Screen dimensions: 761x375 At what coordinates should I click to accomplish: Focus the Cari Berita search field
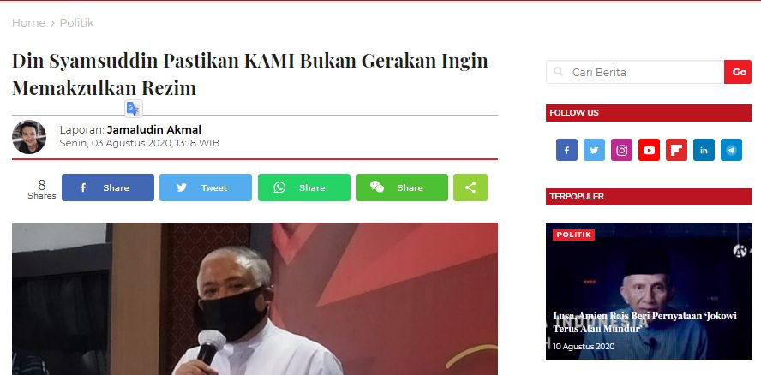click(x=635, y=72)
